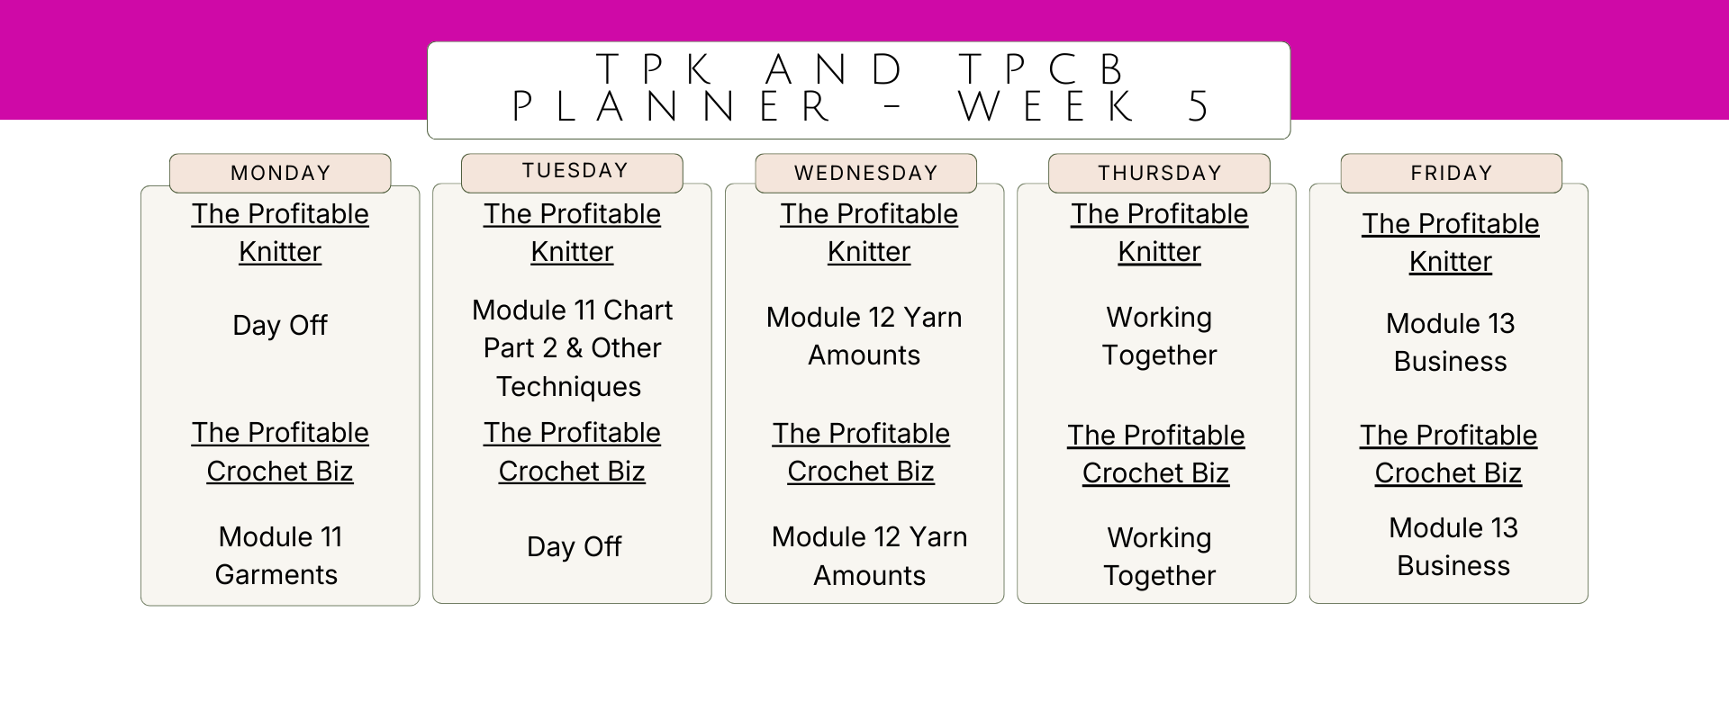Select the TUESDAY day header

[x=572, y=172]
